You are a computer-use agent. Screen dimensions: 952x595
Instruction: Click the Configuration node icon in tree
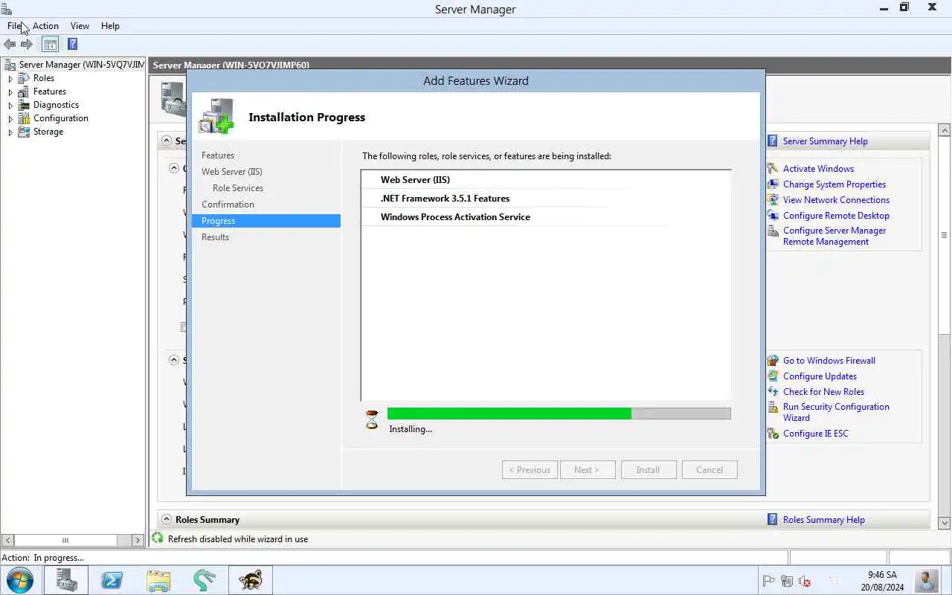[x=24, y=118]
